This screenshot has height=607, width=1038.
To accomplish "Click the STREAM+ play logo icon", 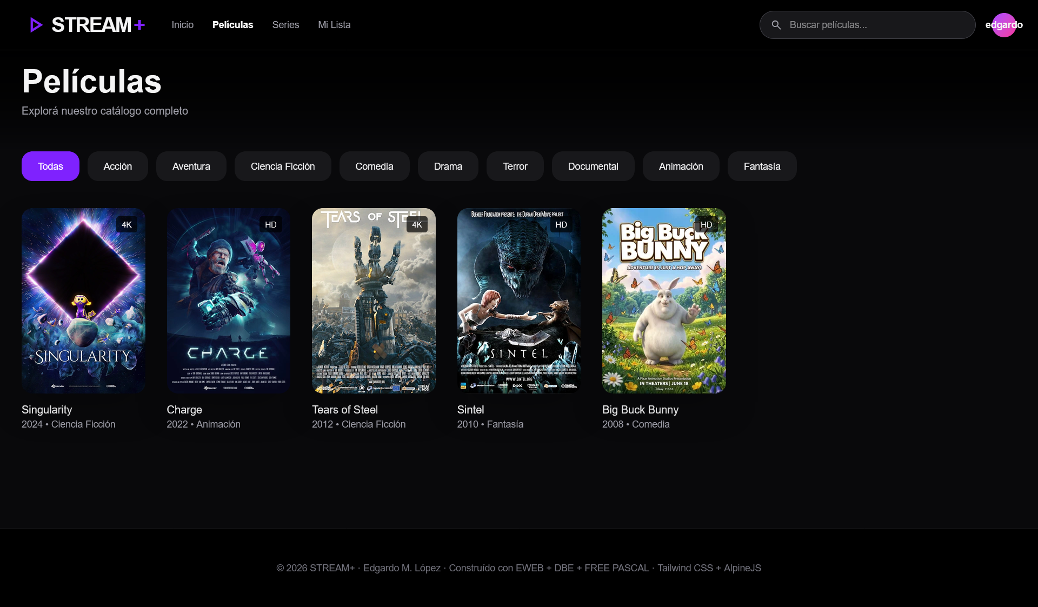I will [x=36, y=25].
